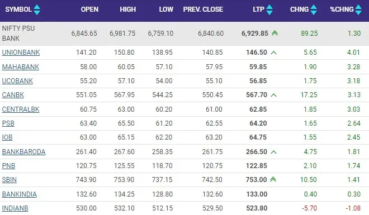Image resolution: width=369 pixels, height=215 pixels.
Task: Open CENTRALBK quote link
Action: coord(21,109)
